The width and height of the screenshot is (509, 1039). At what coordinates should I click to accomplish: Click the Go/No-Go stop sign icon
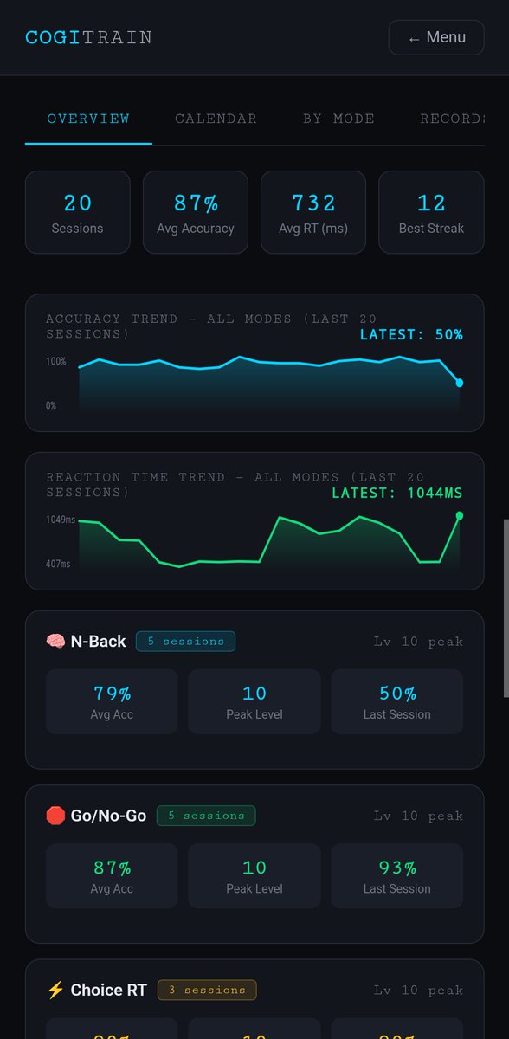(x=55, y=816)
